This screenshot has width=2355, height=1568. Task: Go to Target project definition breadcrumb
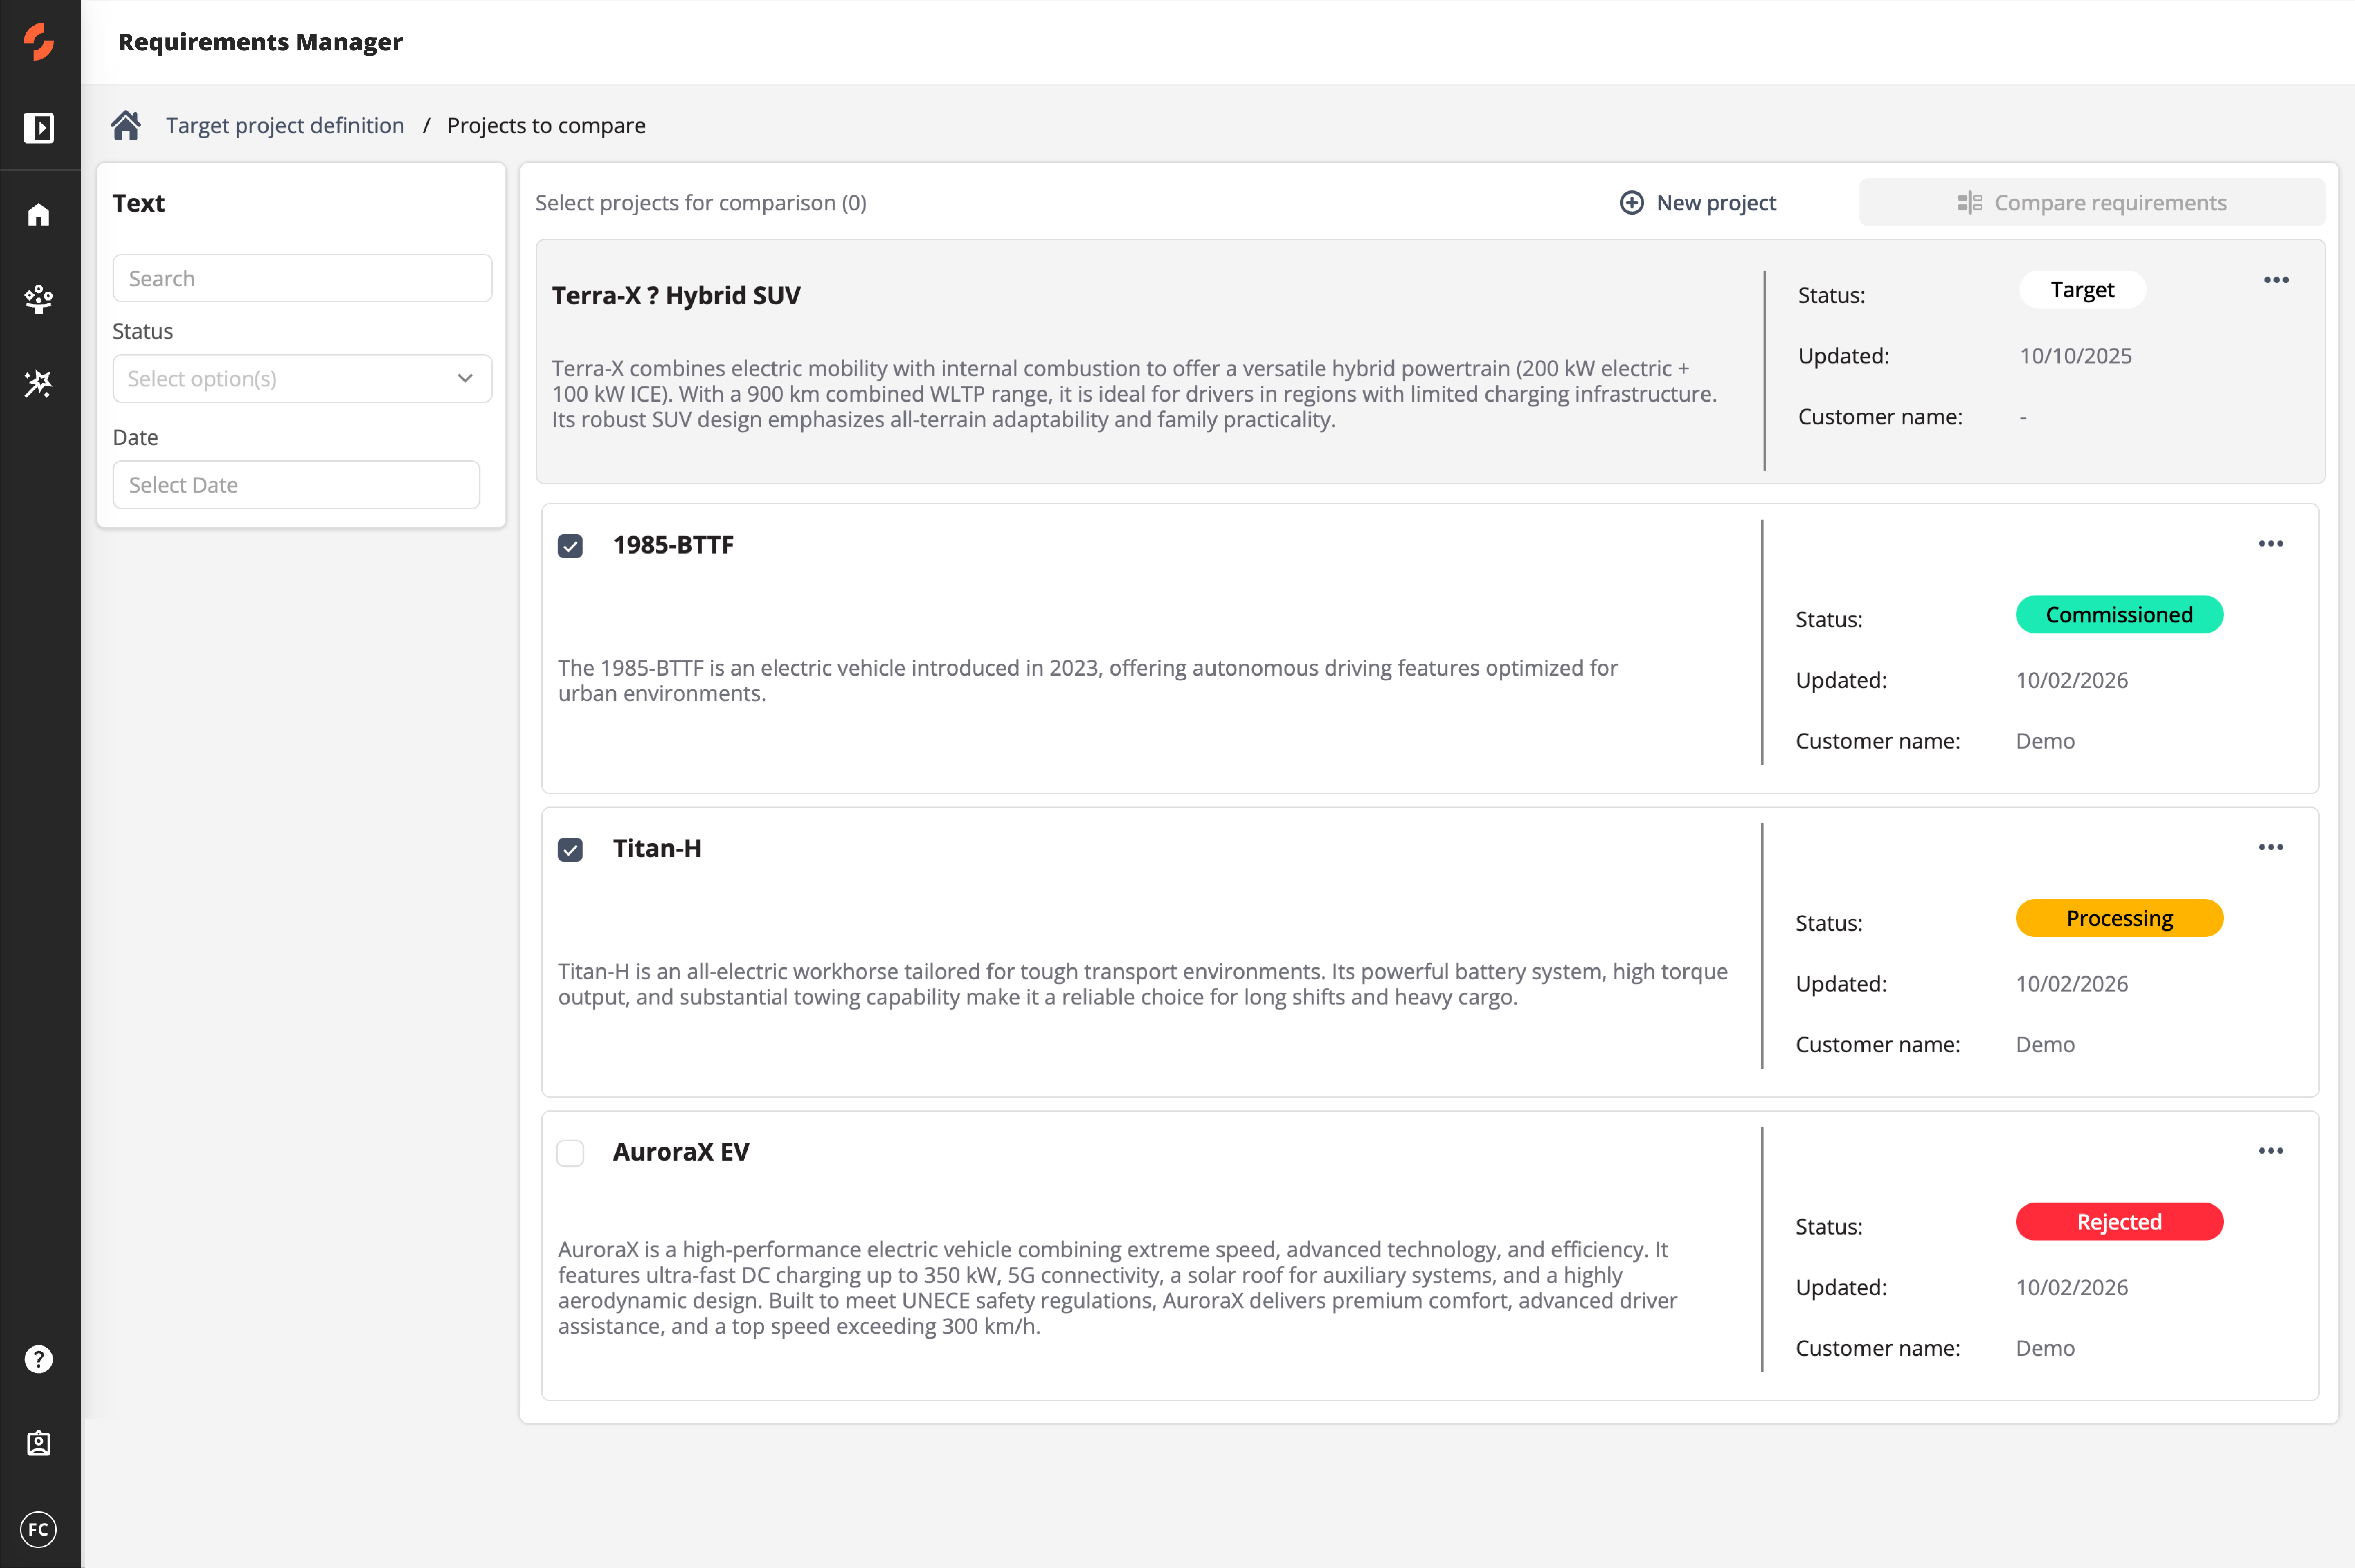point(285,125)
